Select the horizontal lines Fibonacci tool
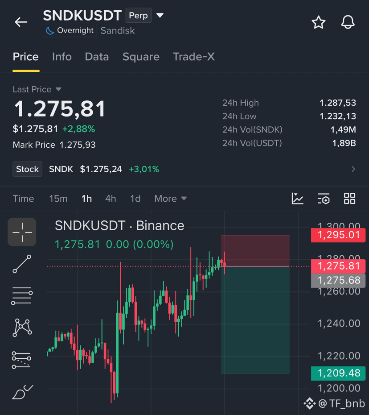This screenshot has width=369, height=415. pos(22,296)
